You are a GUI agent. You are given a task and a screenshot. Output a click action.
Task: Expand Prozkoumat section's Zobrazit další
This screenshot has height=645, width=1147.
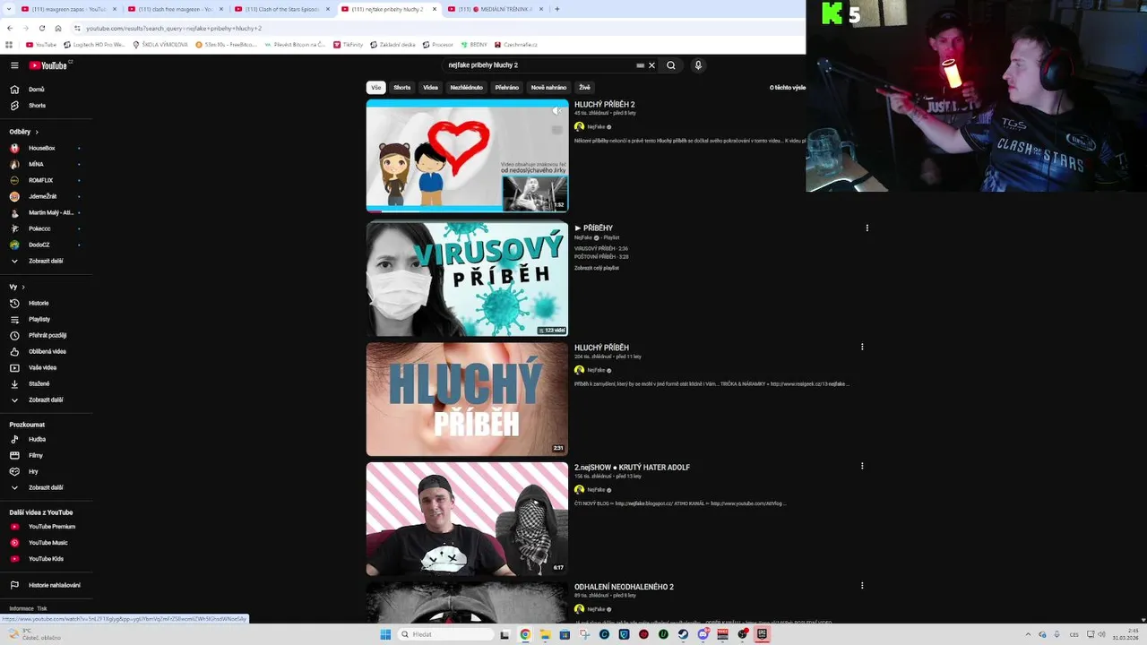46,487
